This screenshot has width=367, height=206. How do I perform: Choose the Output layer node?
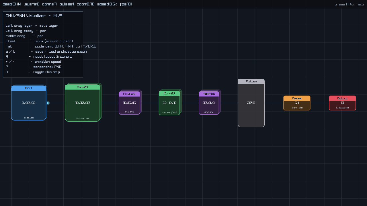tap(342, 103)
